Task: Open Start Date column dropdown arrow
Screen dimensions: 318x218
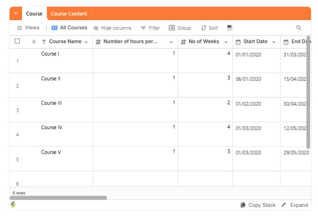Action: (274, 42)
